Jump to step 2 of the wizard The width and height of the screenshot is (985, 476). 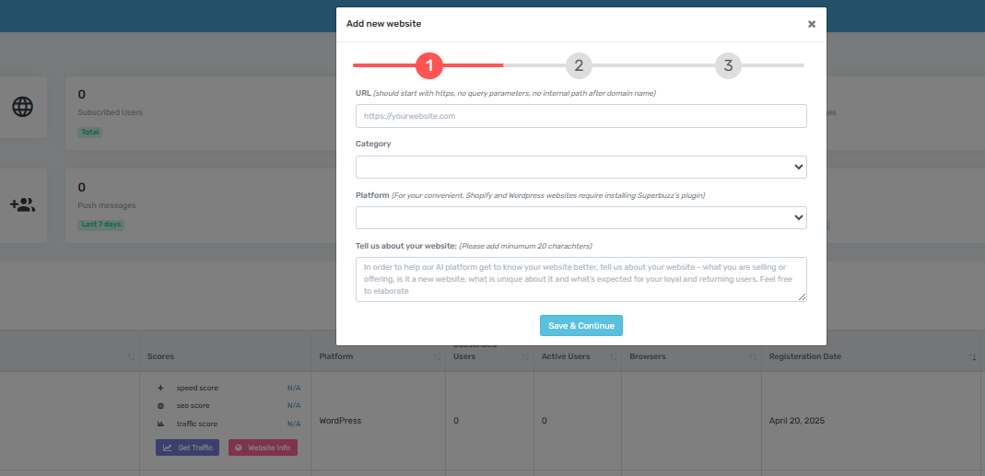(x=579, y=65)
